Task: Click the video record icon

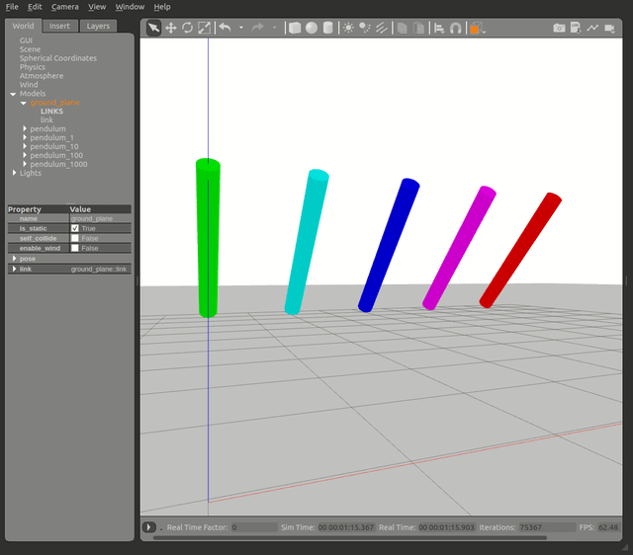Action: pyautogui.click(x=609, y=28)
